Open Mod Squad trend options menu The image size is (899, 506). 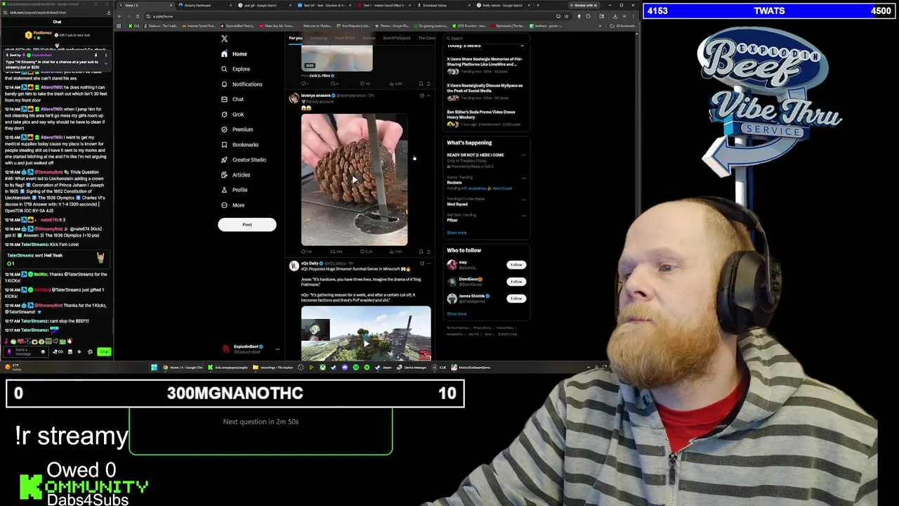click(x=523, y=200)
